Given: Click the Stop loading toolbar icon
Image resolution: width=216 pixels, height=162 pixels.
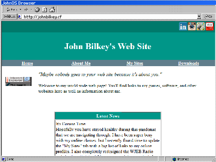Looking at the screenshot, I should (37, 9).
